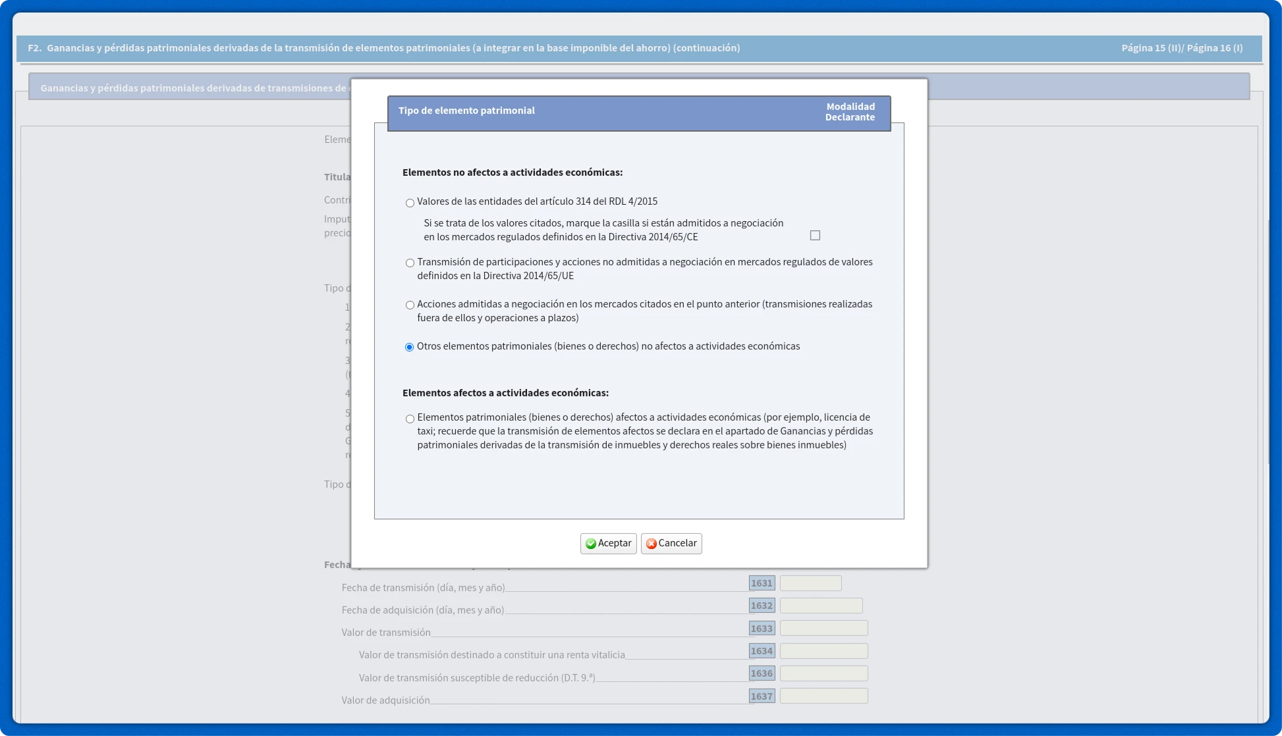
Task: Click the box number label 1631
Action: pos(762,583)
